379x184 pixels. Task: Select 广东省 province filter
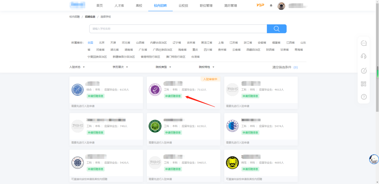(143, 50)
